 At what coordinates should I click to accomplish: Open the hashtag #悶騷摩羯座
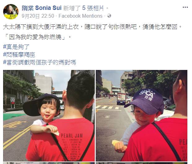click(19, 54)
